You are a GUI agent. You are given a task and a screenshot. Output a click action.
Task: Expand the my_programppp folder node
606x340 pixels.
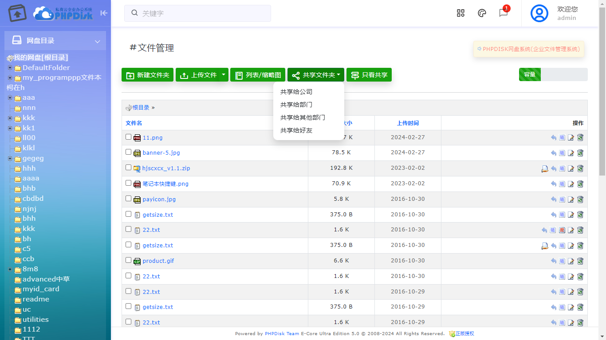(x=10, y=78)
